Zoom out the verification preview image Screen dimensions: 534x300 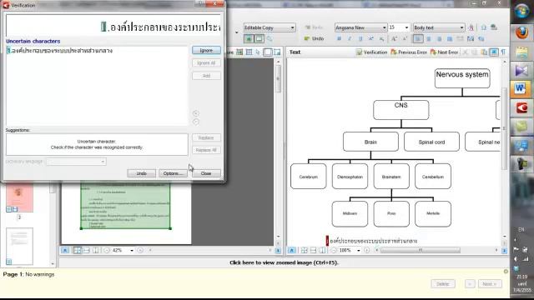pos(196,122)
